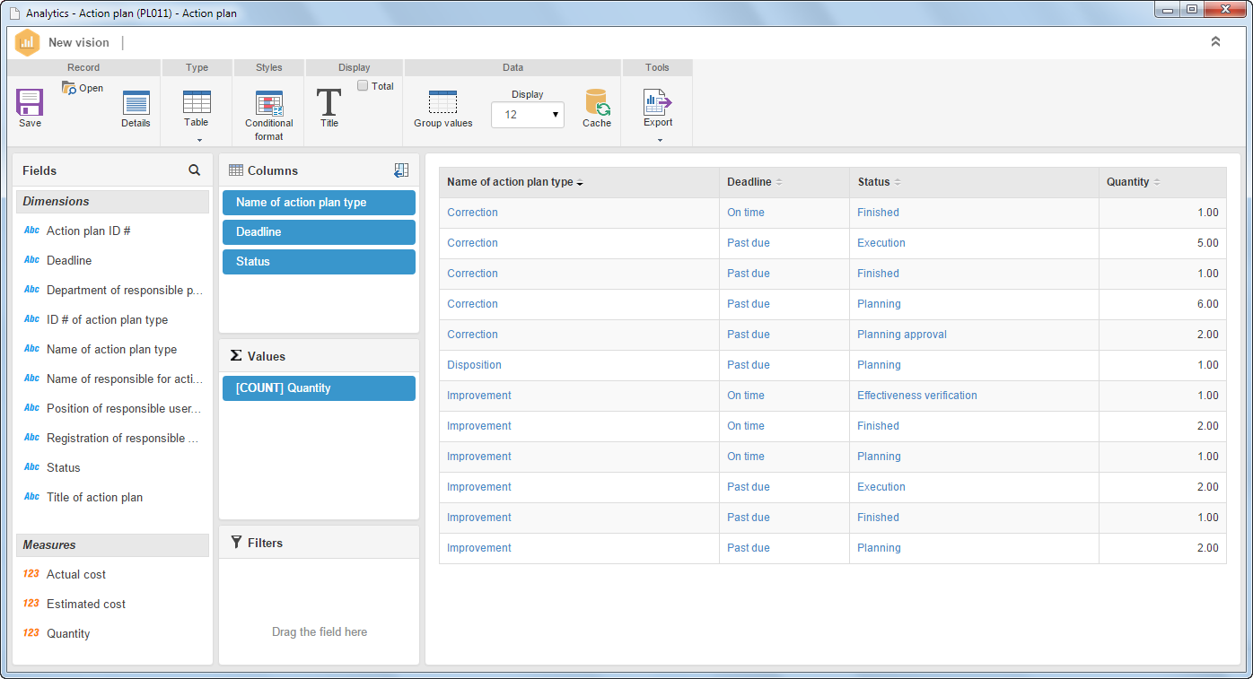
Task: Click the [COUNT] Quantity value chip
Action: coord(319,388)
